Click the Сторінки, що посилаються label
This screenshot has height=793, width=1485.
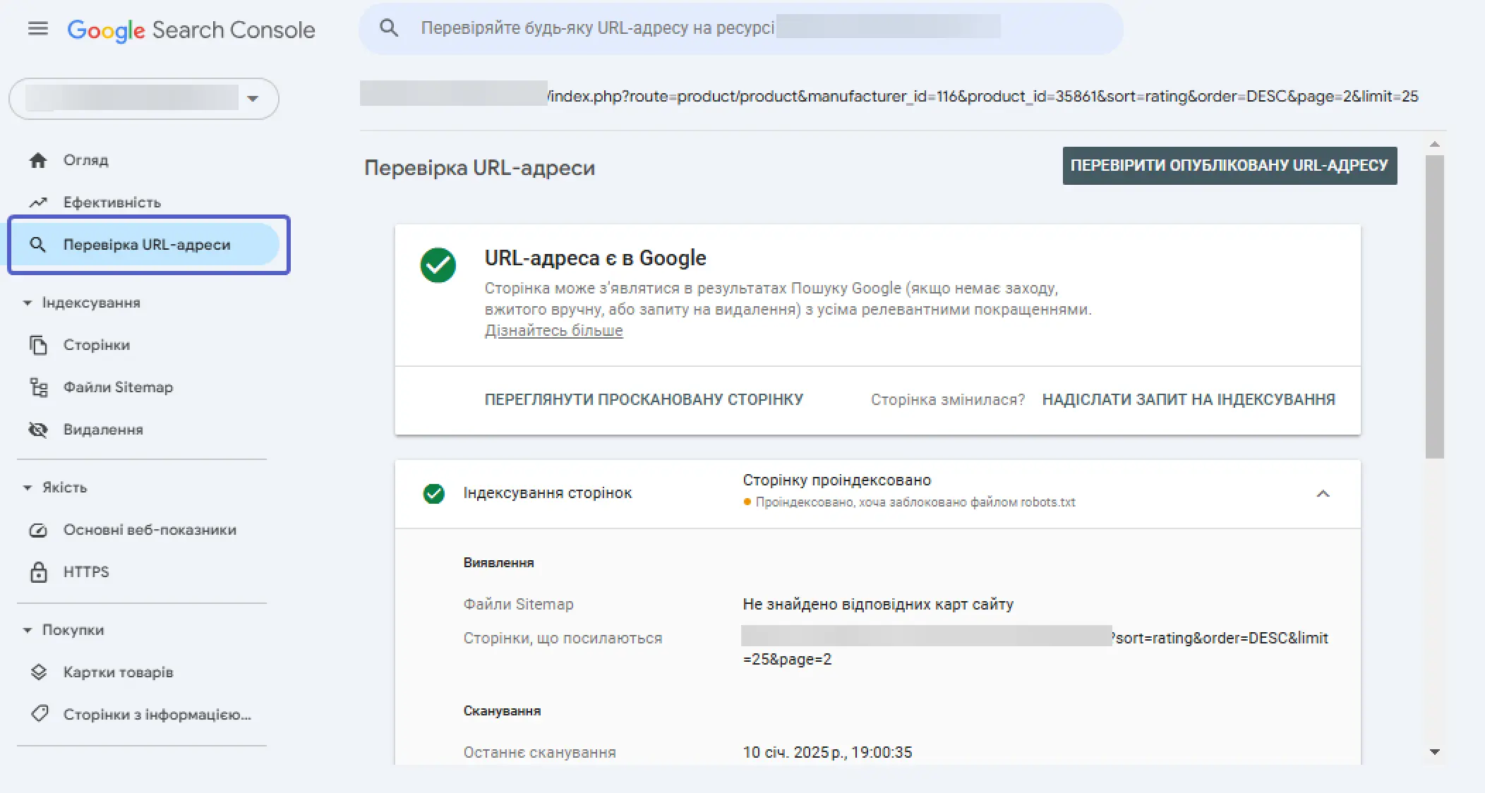pos(563,638)
